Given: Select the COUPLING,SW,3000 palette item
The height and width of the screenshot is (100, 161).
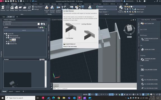Looking at the screenshot, I should tap(148, 59).
